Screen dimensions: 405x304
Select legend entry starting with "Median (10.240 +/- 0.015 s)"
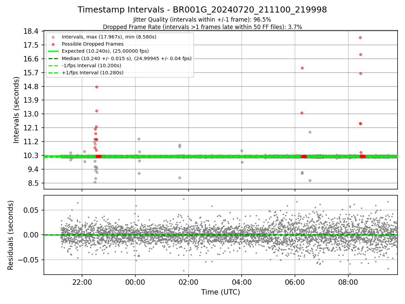(x=127, y=58)
